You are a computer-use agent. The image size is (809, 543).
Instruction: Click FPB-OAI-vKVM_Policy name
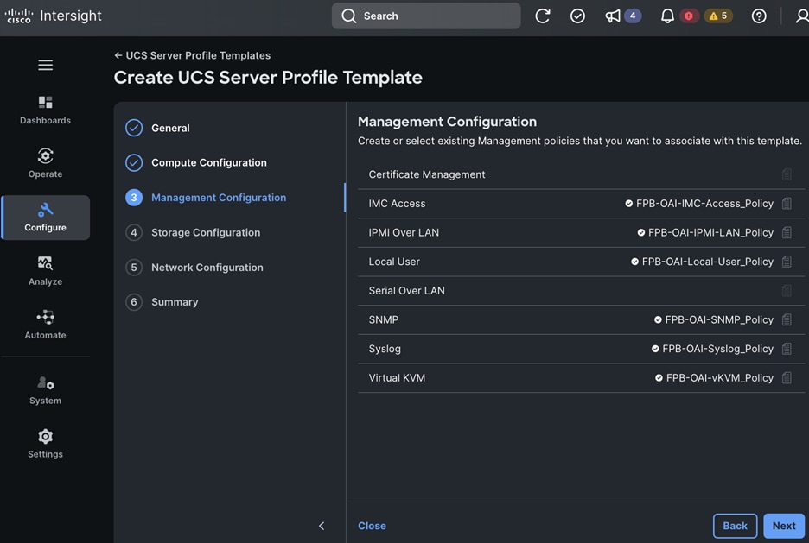coord(720,378)
